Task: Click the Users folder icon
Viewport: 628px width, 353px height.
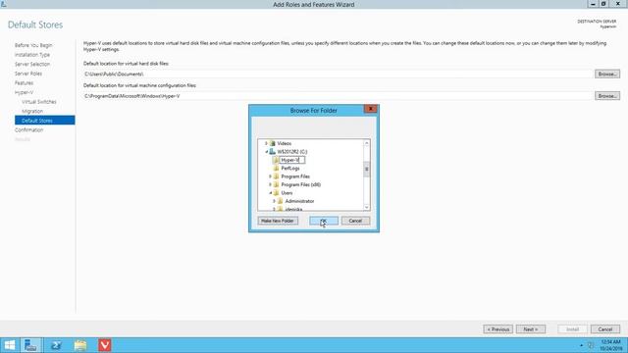Action: [x=276, y=193]
